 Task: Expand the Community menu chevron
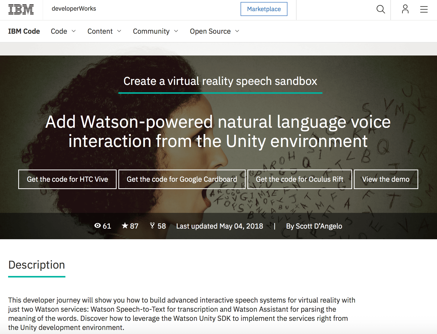tap(176, 31)
